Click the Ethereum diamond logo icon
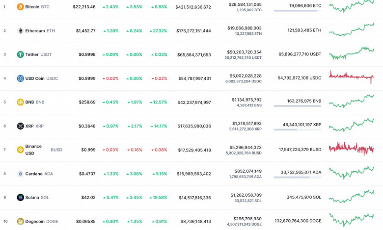The height and width of the screenshot is (230, 383). (20, 30)
